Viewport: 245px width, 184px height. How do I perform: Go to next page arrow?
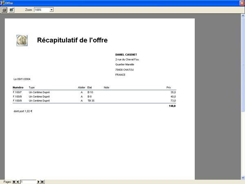click(x=38, y=182)
